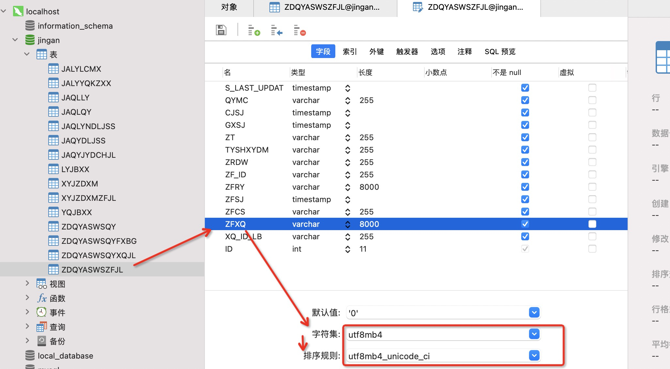Click the Add Field toolbar icon
Screen dimensions: 670x369
pos(254,30)
